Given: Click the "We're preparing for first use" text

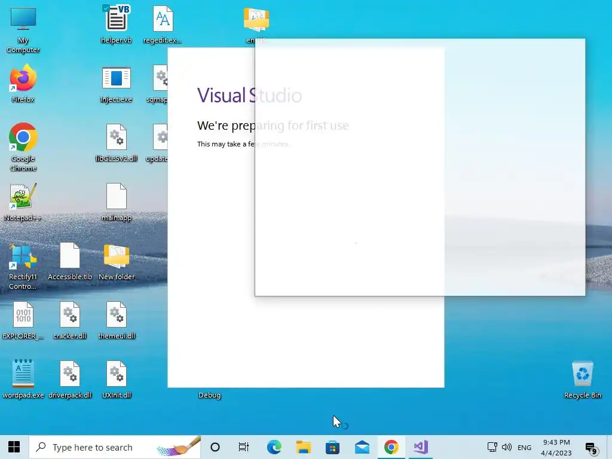Looking at the screenshot, I should [273, 126].
